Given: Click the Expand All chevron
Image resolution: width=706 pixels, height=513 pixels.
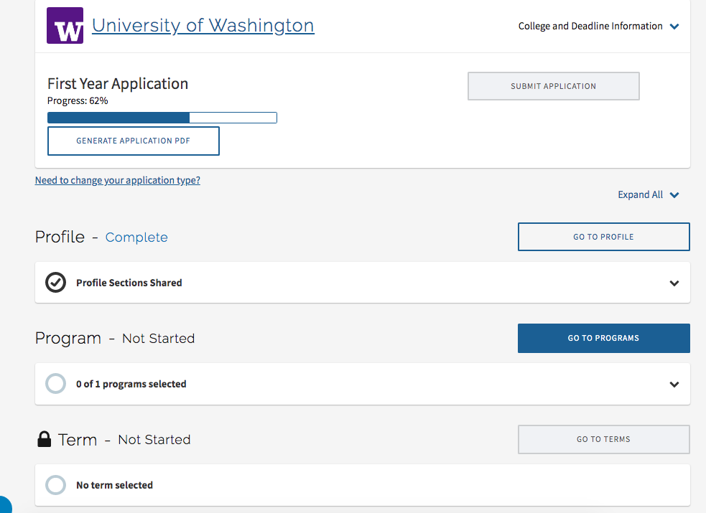Looking at the screenshot, I should (x=674, y=195).
